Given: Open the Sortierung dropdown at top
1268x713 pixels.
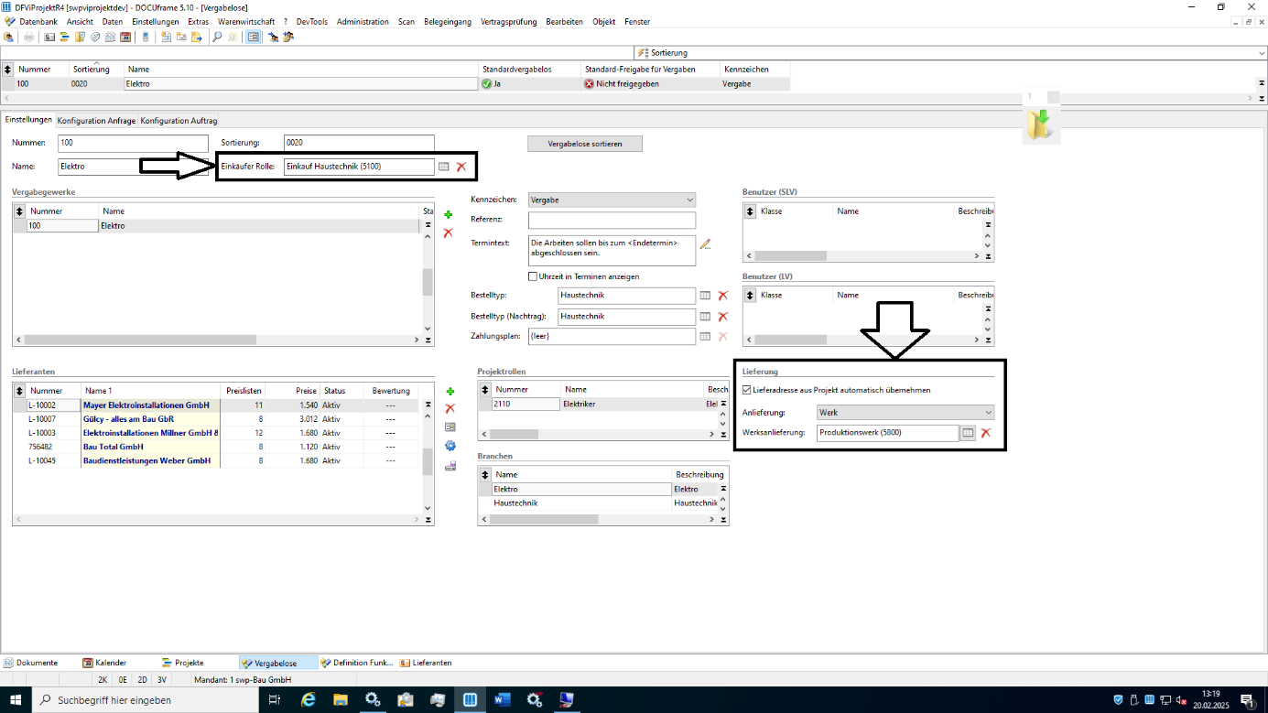Looking at the screenshot, I should click(x=1262, y=53).
